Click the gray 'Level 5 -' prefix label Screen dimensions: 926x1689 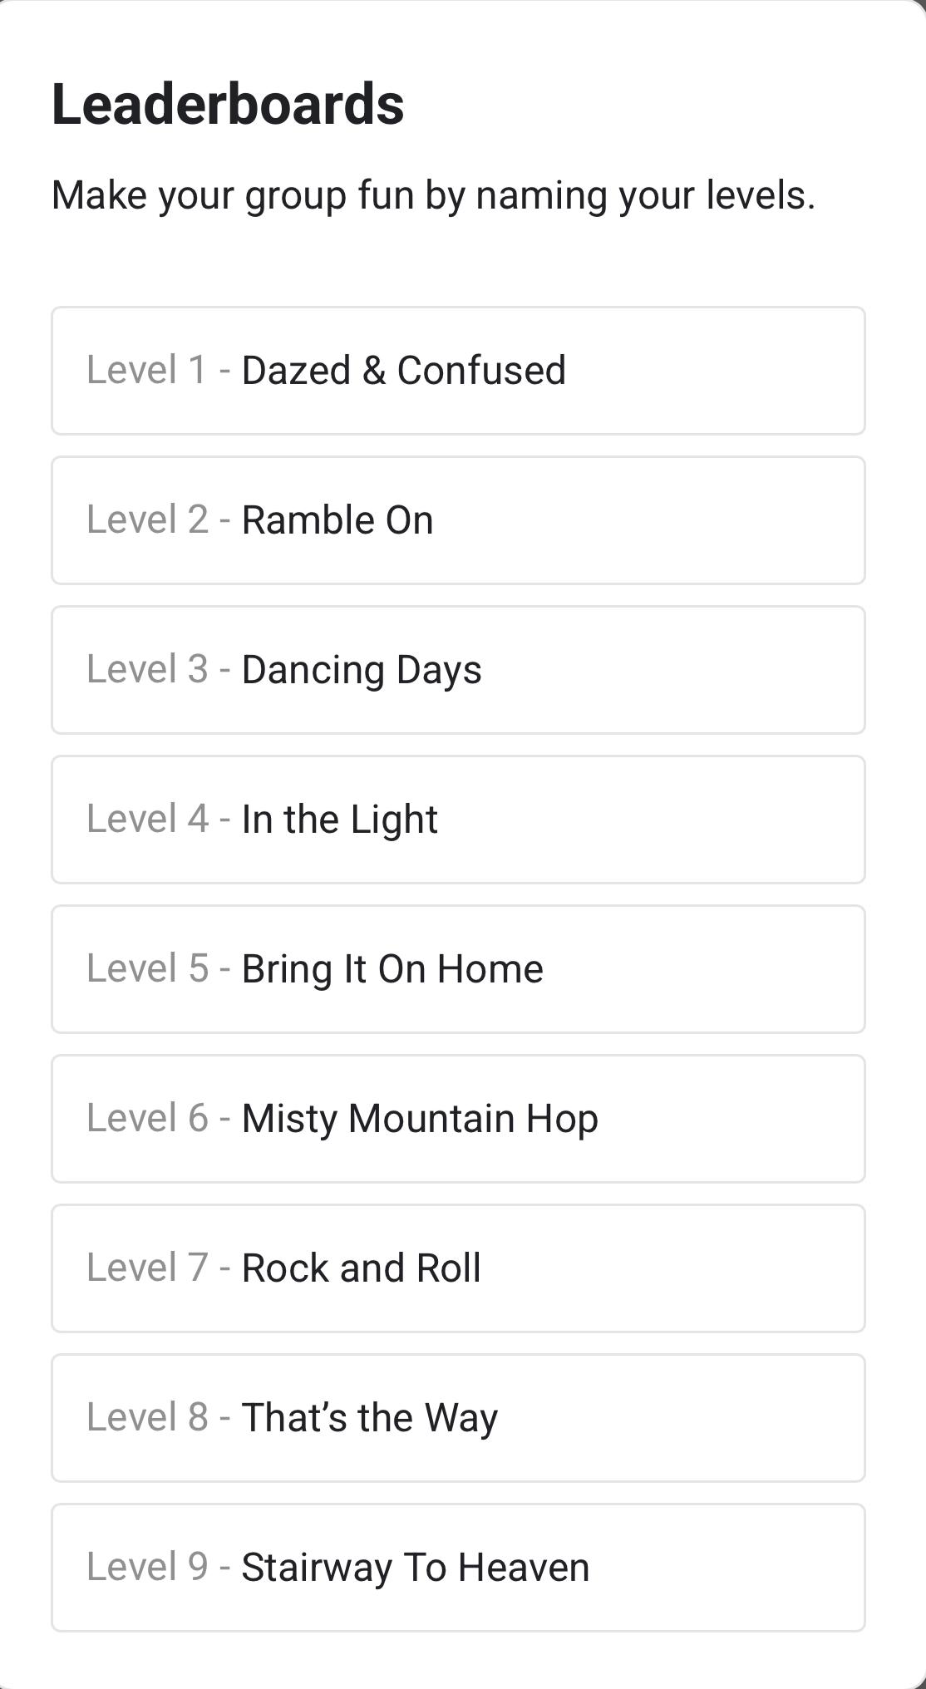(159, 968)
